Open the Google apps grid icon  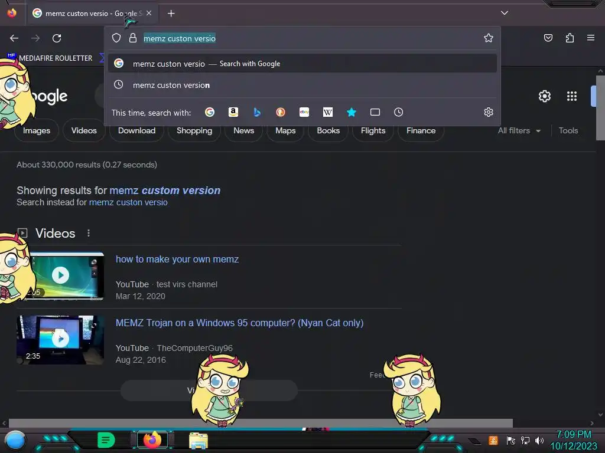coord(572,96)
